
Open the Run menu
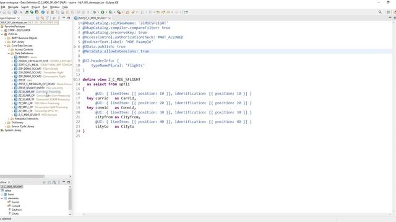[45, 7]
